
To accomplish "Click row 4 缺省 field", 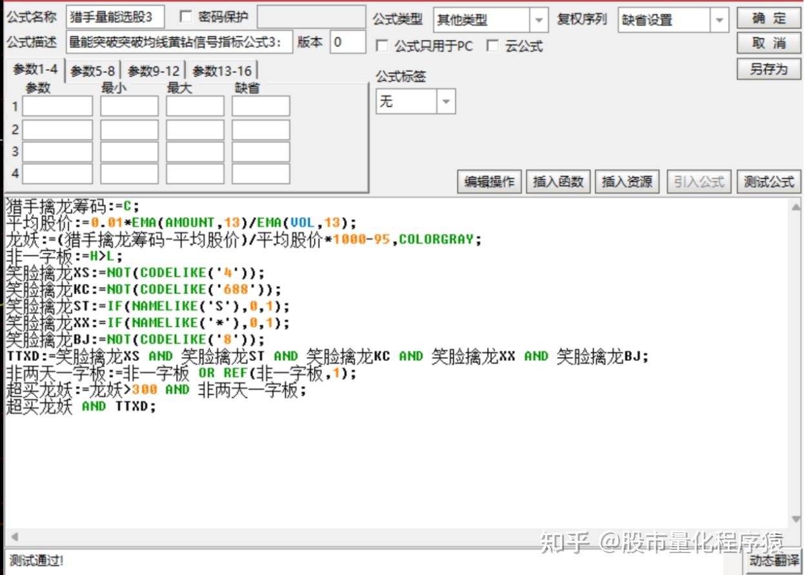I will pos(261,174).
